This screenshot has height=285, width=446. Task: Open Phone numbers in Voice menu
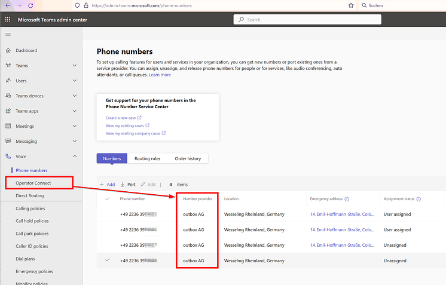click(x=32, y=170)
